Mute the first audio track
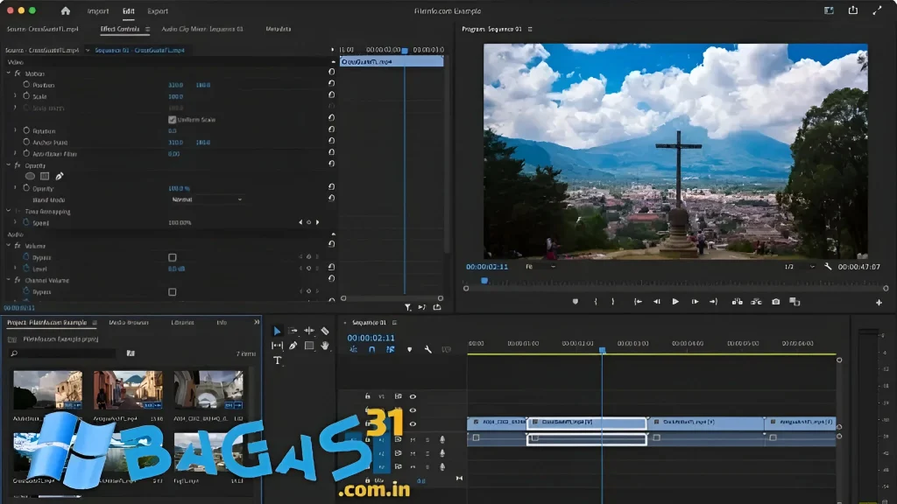The image size is (897, 504). [x=413, y=439]
